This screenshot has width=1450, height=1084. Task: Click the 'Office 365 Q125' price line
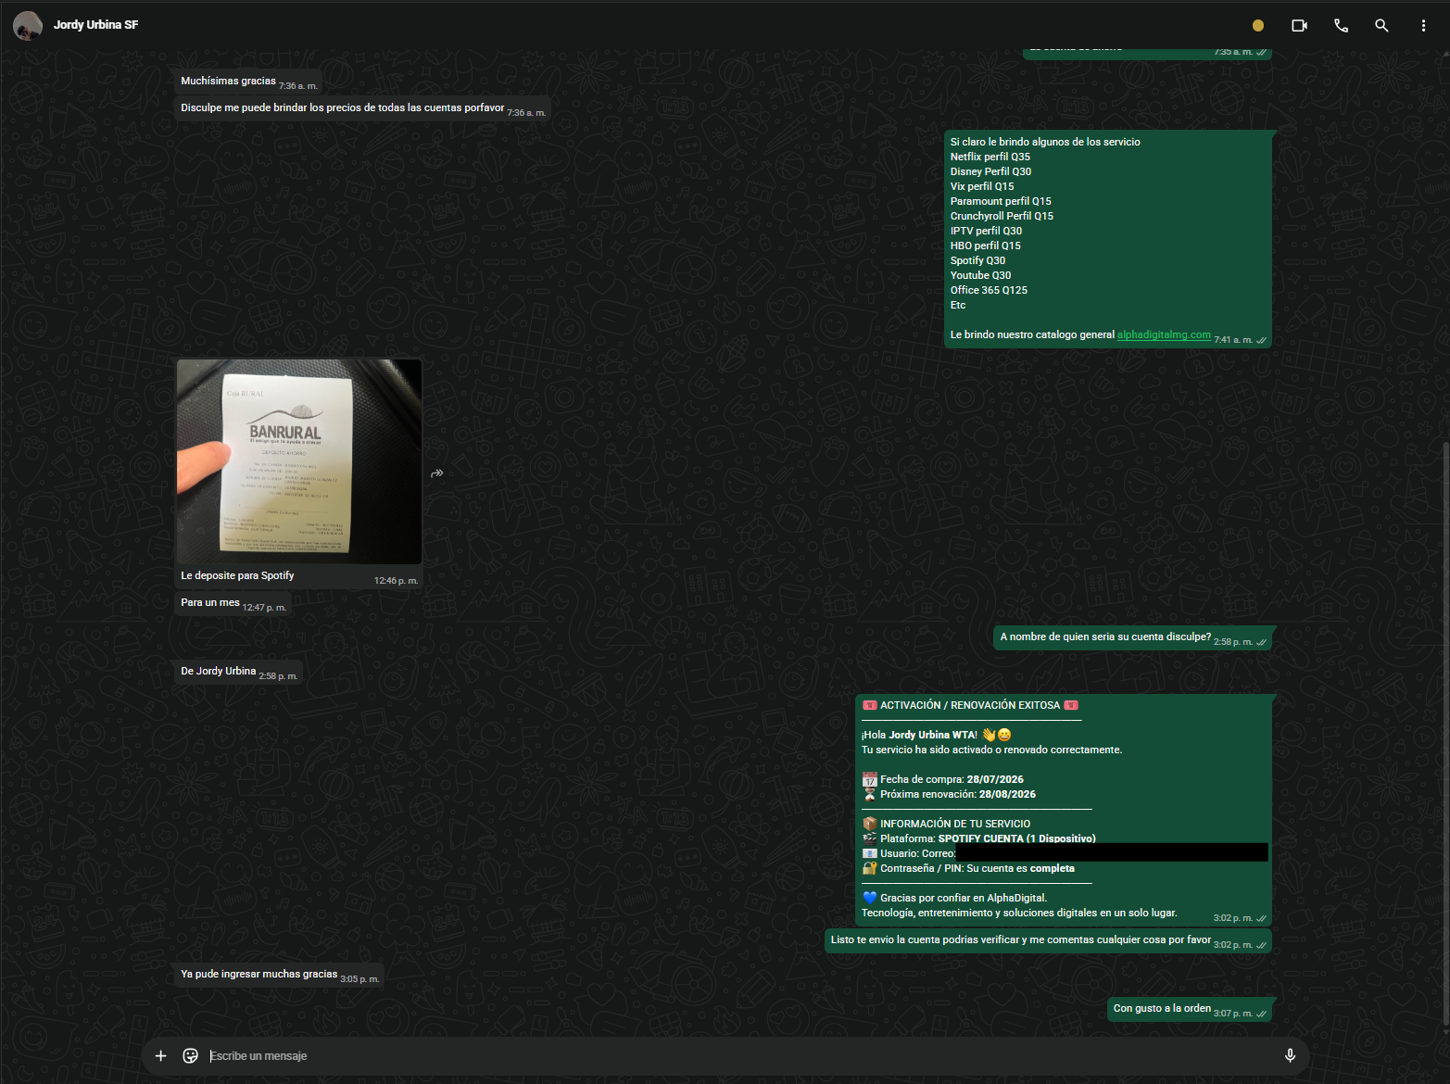point(989,290)
